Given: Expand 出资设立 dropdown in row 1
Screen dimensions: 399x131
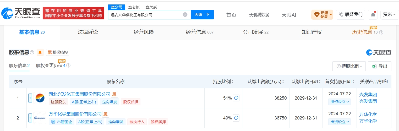Looking at the screenshot, I should click(x=340, y=102).
